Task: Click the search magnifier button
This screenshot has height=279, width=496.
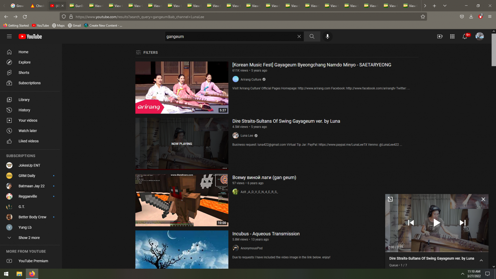Action: click(x=312, y=36)
